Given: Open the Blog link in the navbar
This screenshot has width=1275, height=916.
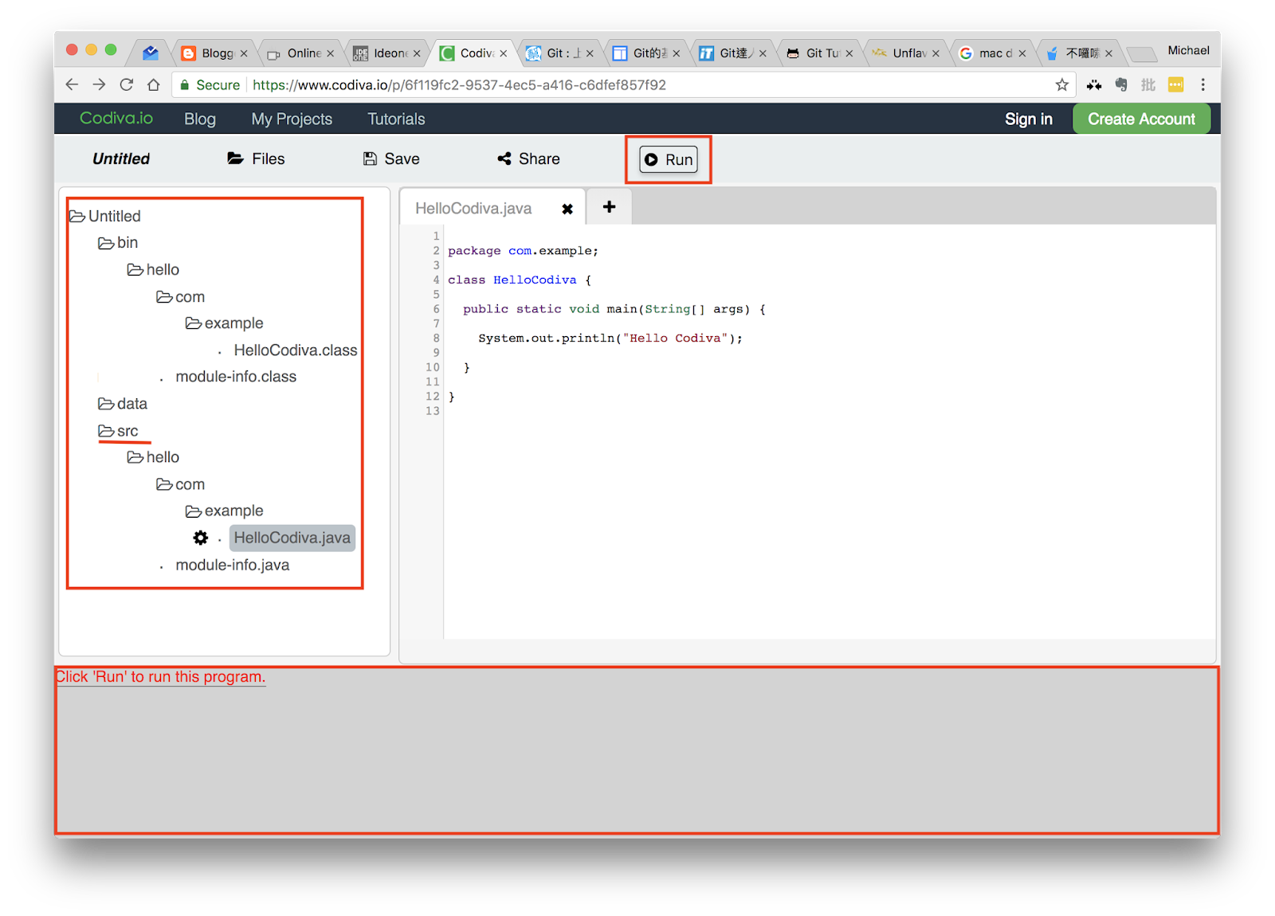Looking at the screenshot, I should (x=200, y=119).
